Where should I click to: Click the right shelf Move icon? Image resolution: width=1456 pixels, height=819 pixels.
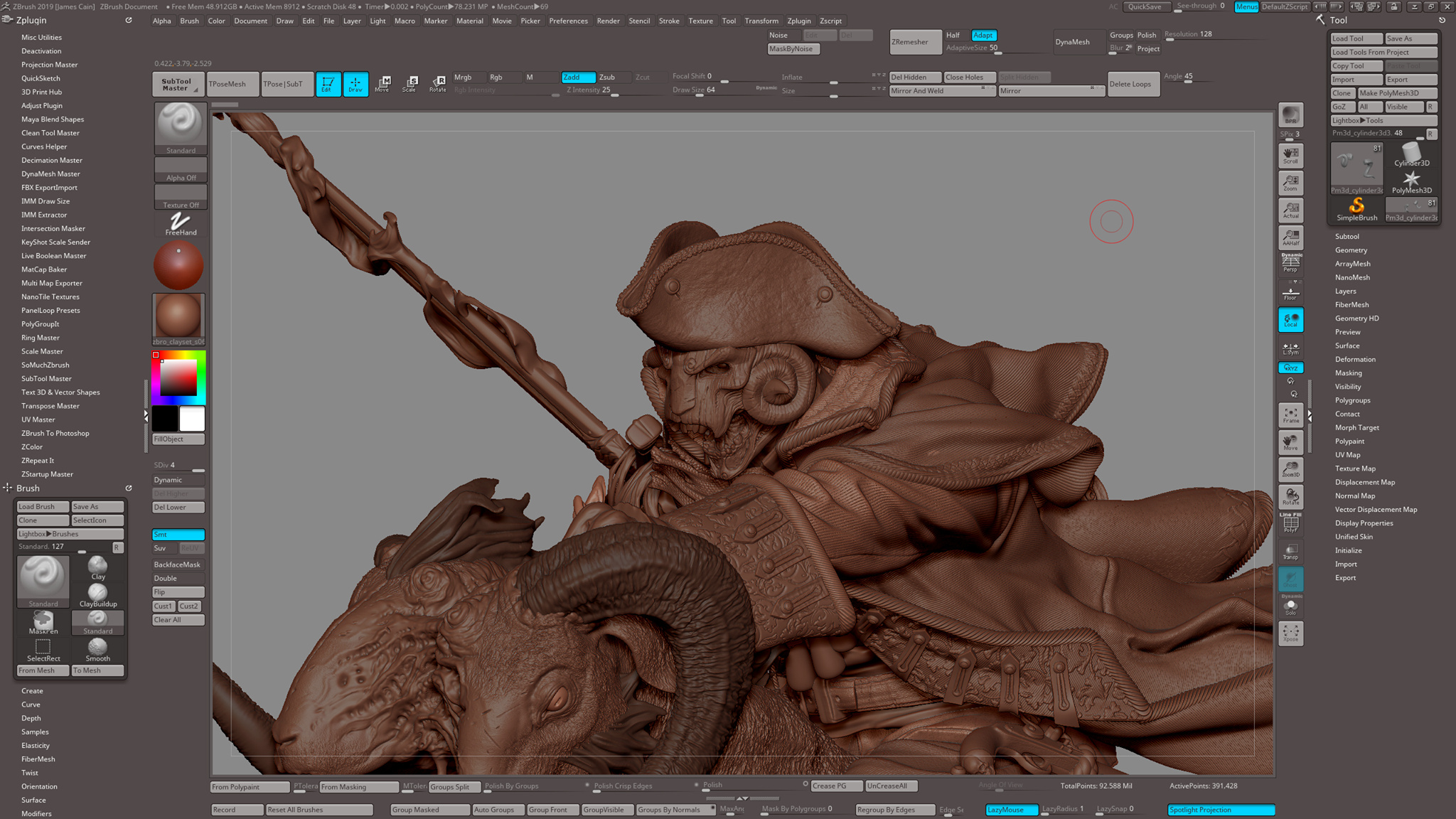[x=1290, y=442]
